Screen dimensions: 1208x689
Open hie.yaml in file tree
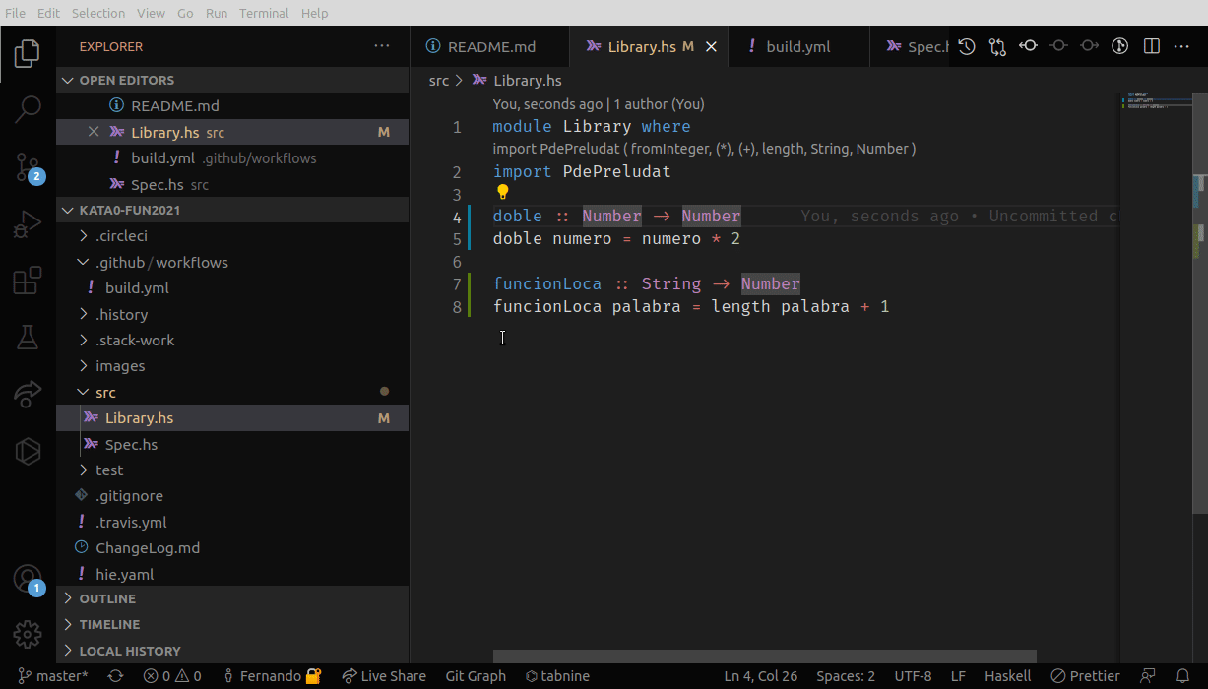tap(232, 574)
